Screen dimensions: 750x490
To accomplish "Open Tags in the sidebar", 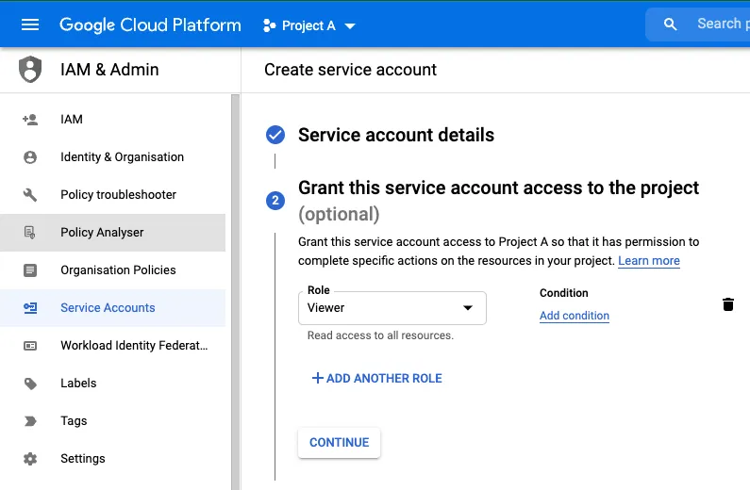I will pyautogui.click(x=113, y=421).
